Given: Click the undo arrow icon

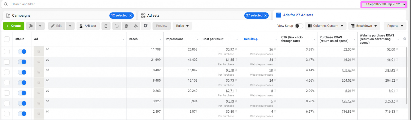Looking at the screenshot, I should (117, 26).
